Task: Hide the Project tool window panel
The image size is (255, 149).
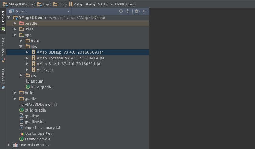Action: [x=145, y=11]
